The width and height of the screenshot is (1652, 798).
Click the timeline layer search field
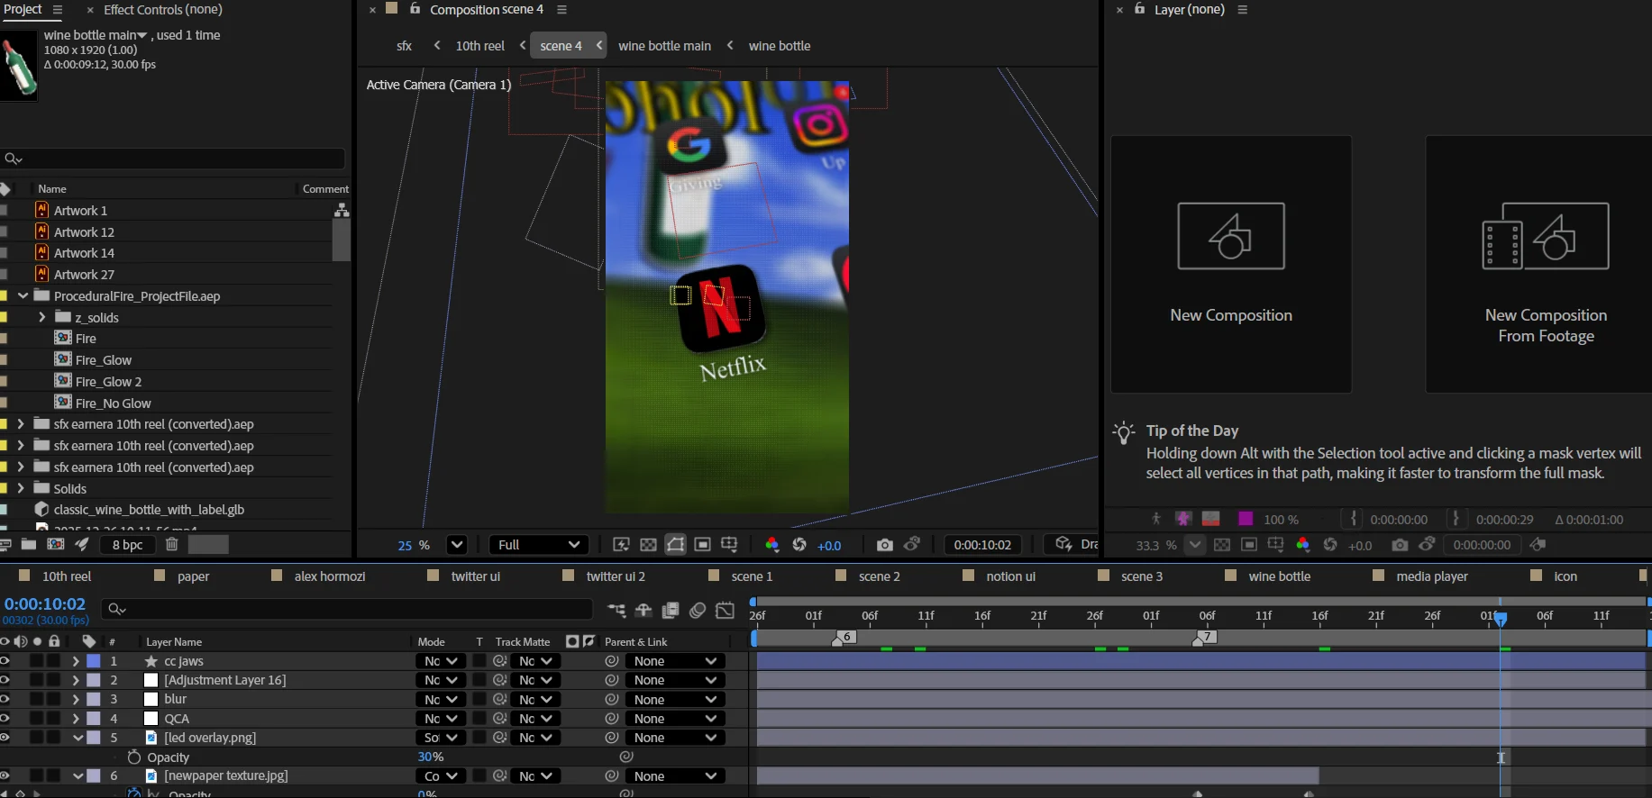pos(347,610)
